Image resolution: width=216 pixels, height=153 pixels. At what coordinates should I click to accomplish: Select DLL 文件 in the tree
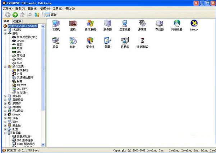point(22,89)
